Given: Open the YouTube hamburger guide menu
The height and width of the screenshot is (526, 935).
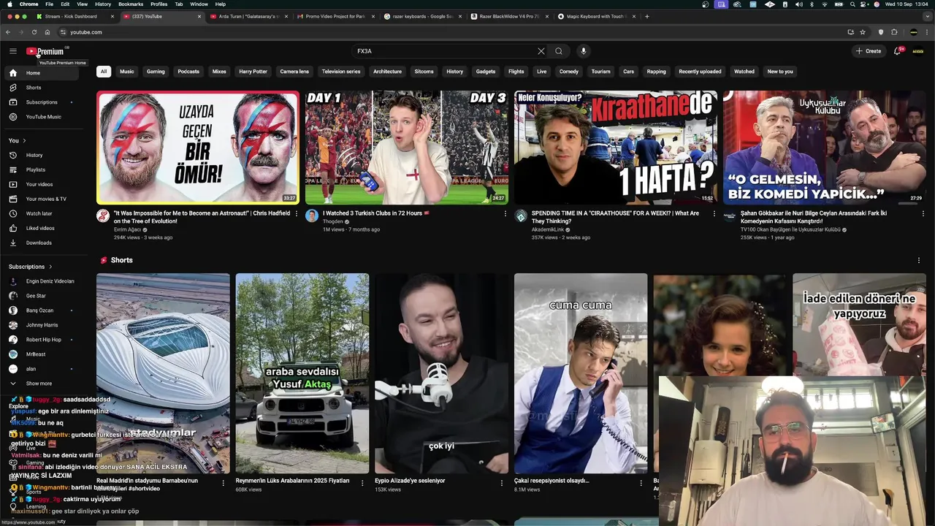Looking at the screenshot, I should pyautogui.click(x=12, y=51).
